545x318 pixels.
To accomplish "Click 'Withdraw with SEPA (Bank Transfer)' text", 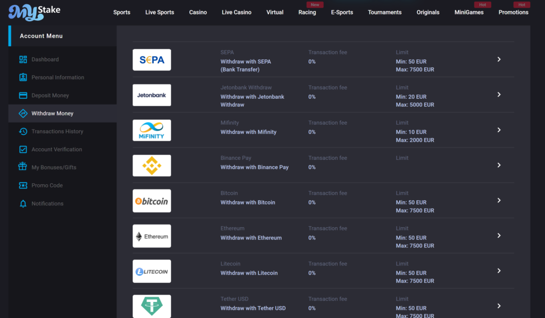I will (x=246, y=65).
